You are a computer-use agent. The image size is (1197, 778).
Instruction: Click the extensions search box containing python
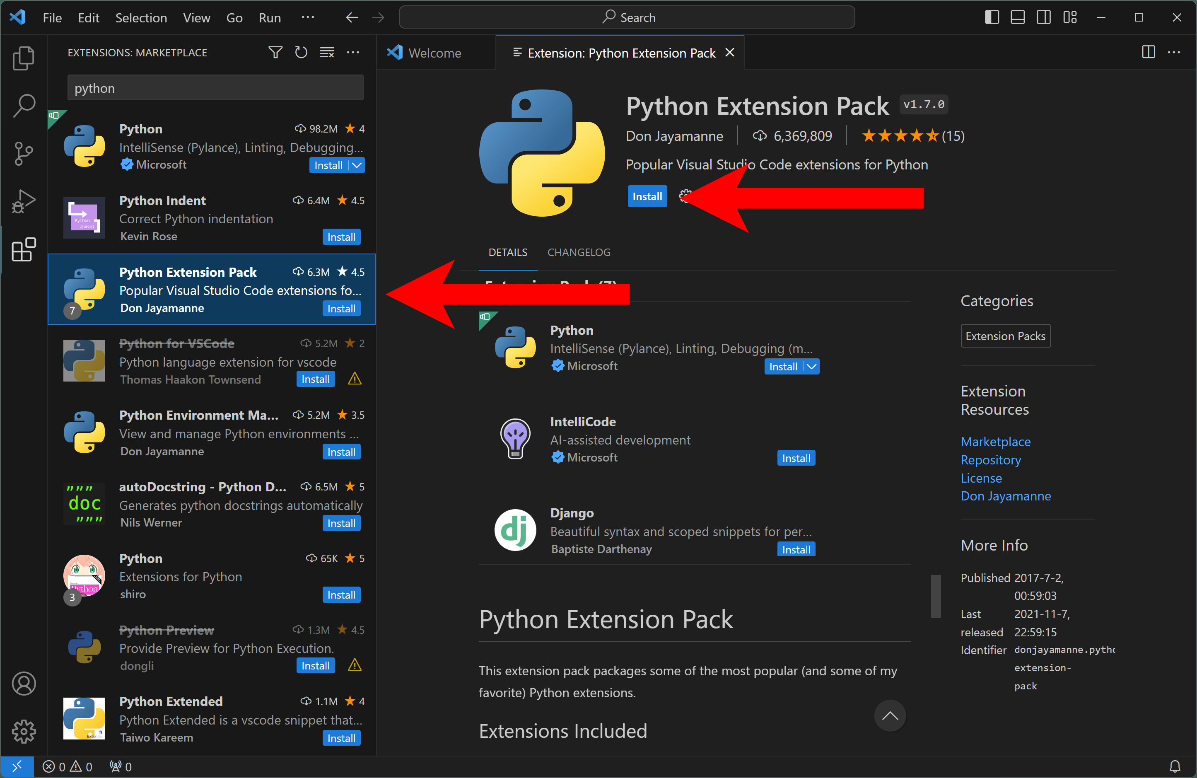pos(215,88)
